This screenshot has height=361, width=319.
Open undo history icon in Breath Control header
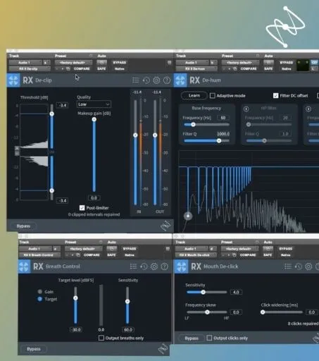144,267
